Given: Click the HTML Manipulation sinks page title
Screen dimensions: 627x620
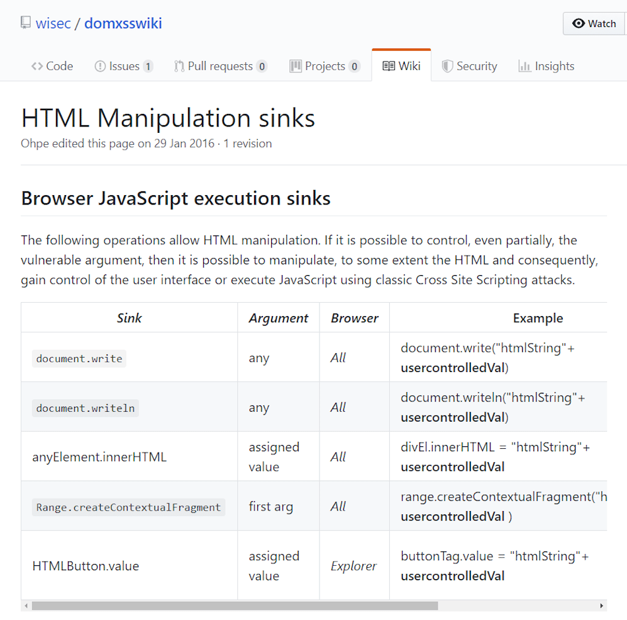Looking at the screenshot, I should (x=168, y=118).
